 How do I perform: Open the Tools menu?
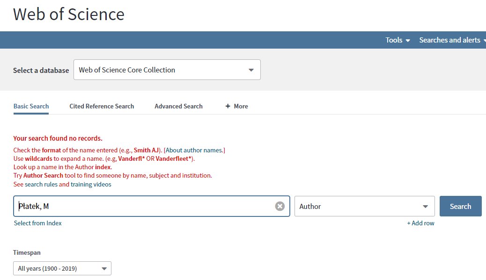pos(398,40)
